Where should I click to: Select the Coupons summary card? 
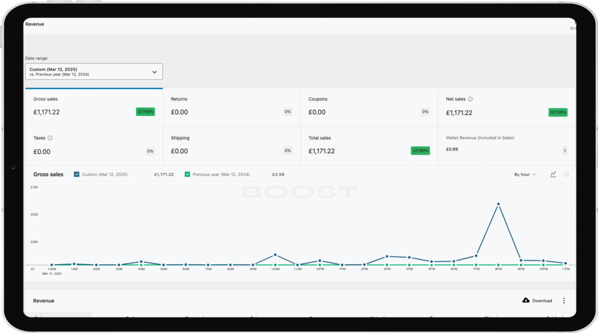369,107
